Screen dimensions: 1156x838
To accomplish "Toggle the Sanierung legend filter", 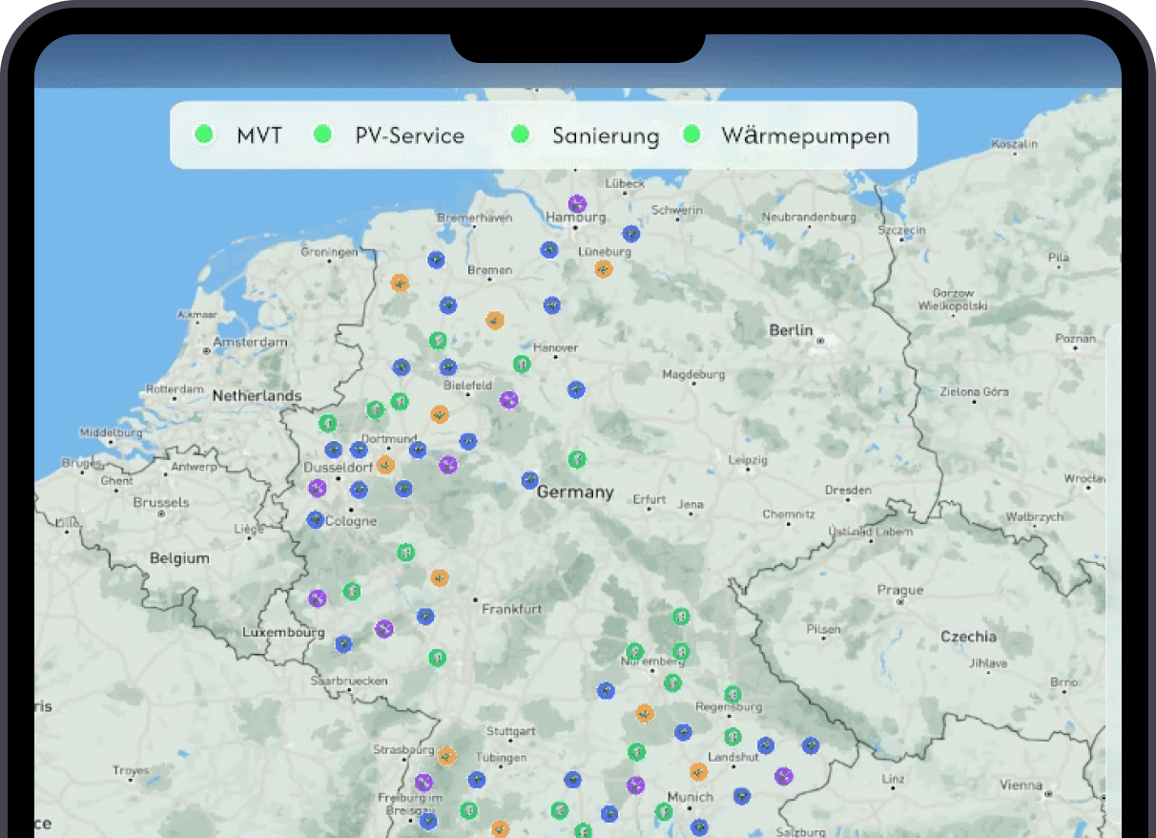I will click(x=586, y=135).
